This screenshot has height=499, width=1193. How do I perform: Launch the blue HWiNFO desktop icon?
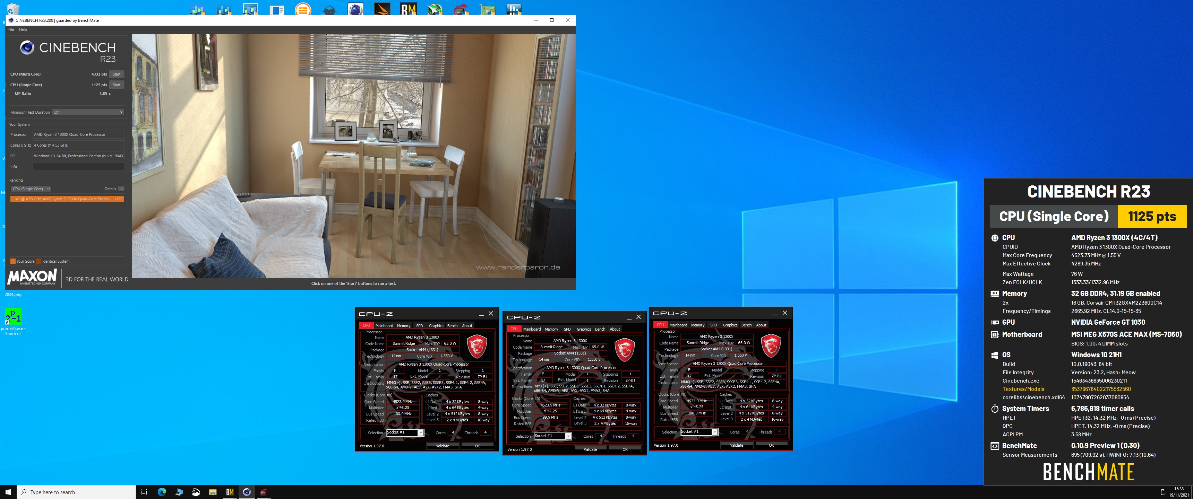coord(514,9)
